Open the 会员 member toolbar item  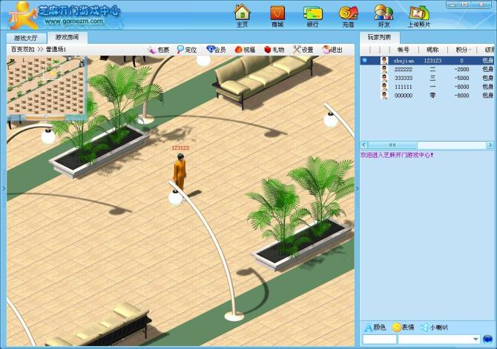(216, 50)
